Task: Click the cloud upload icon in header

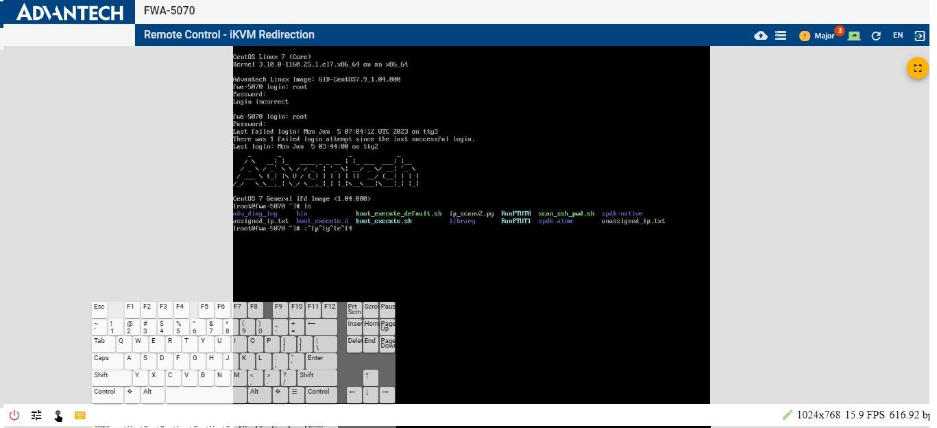Action: pos(761,36)
